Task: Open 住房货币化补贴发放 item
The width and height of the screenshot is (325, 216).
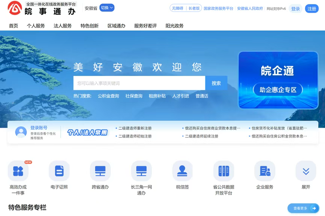Action: pos(279,128)
